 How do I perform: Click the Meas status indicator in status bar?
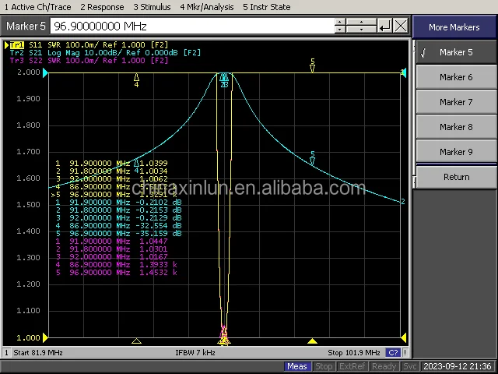coord(296,366)
